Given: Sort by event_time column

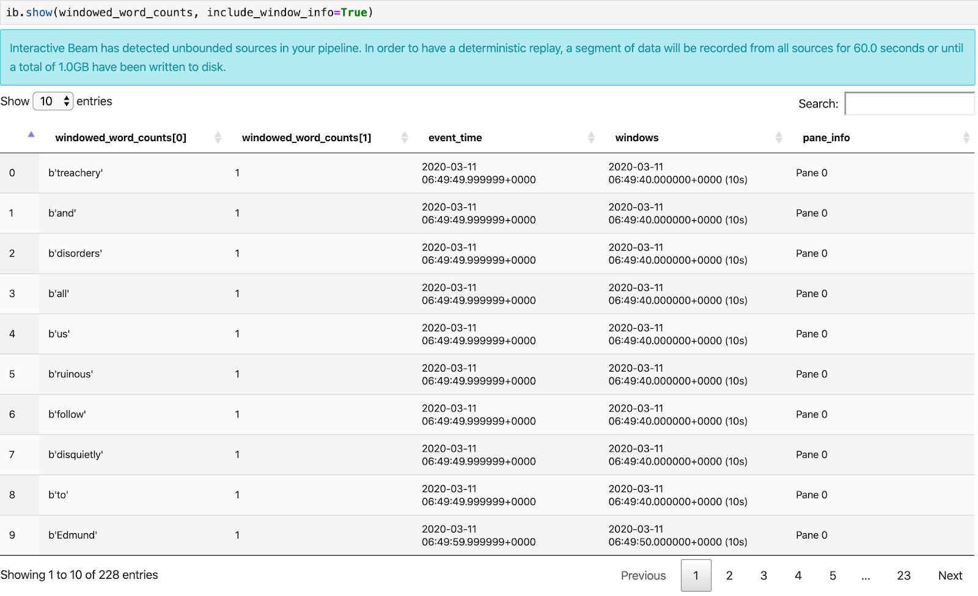Looking at the screenshot, I should [591, 138].
